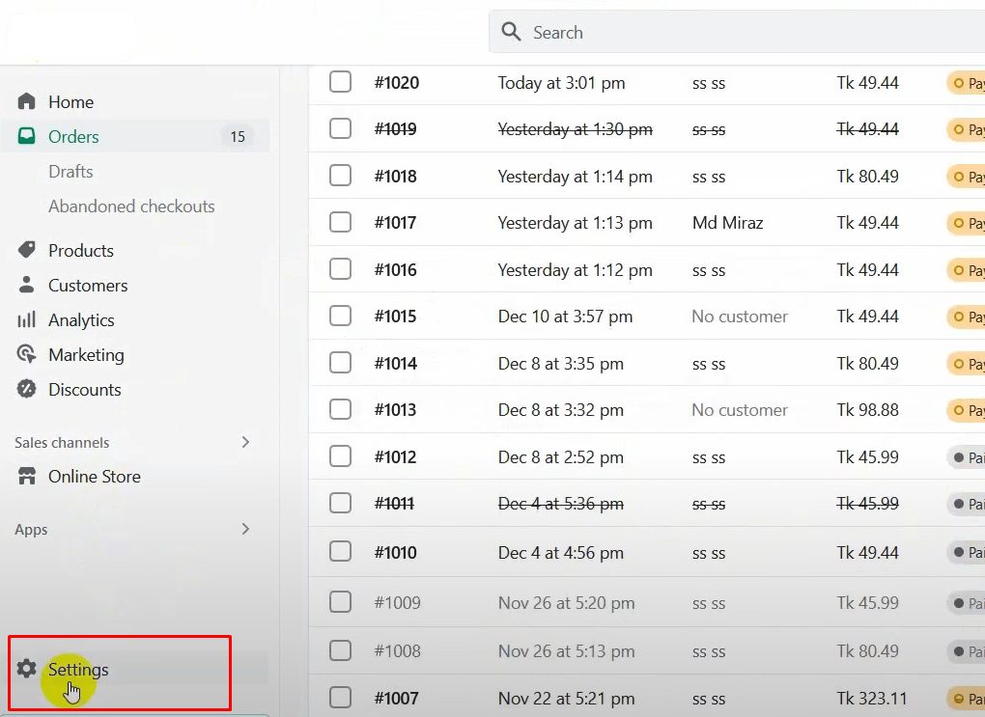
Task: Open order #1015 from Dec 10
Action: point(396,317)
